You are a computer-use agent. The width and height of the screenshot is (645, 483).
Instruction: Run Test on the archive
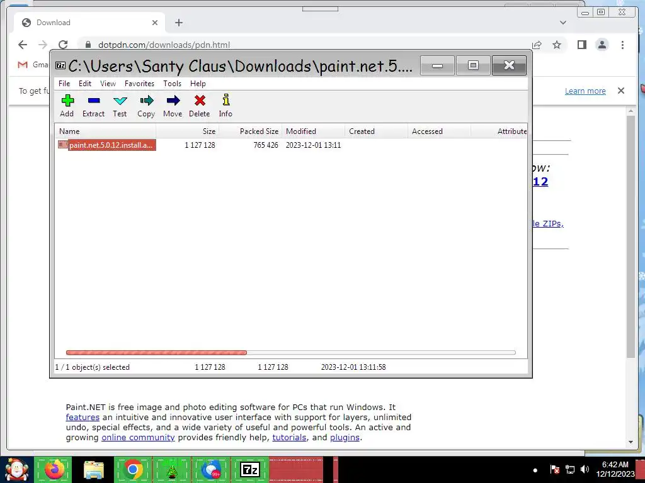(120, 106)
